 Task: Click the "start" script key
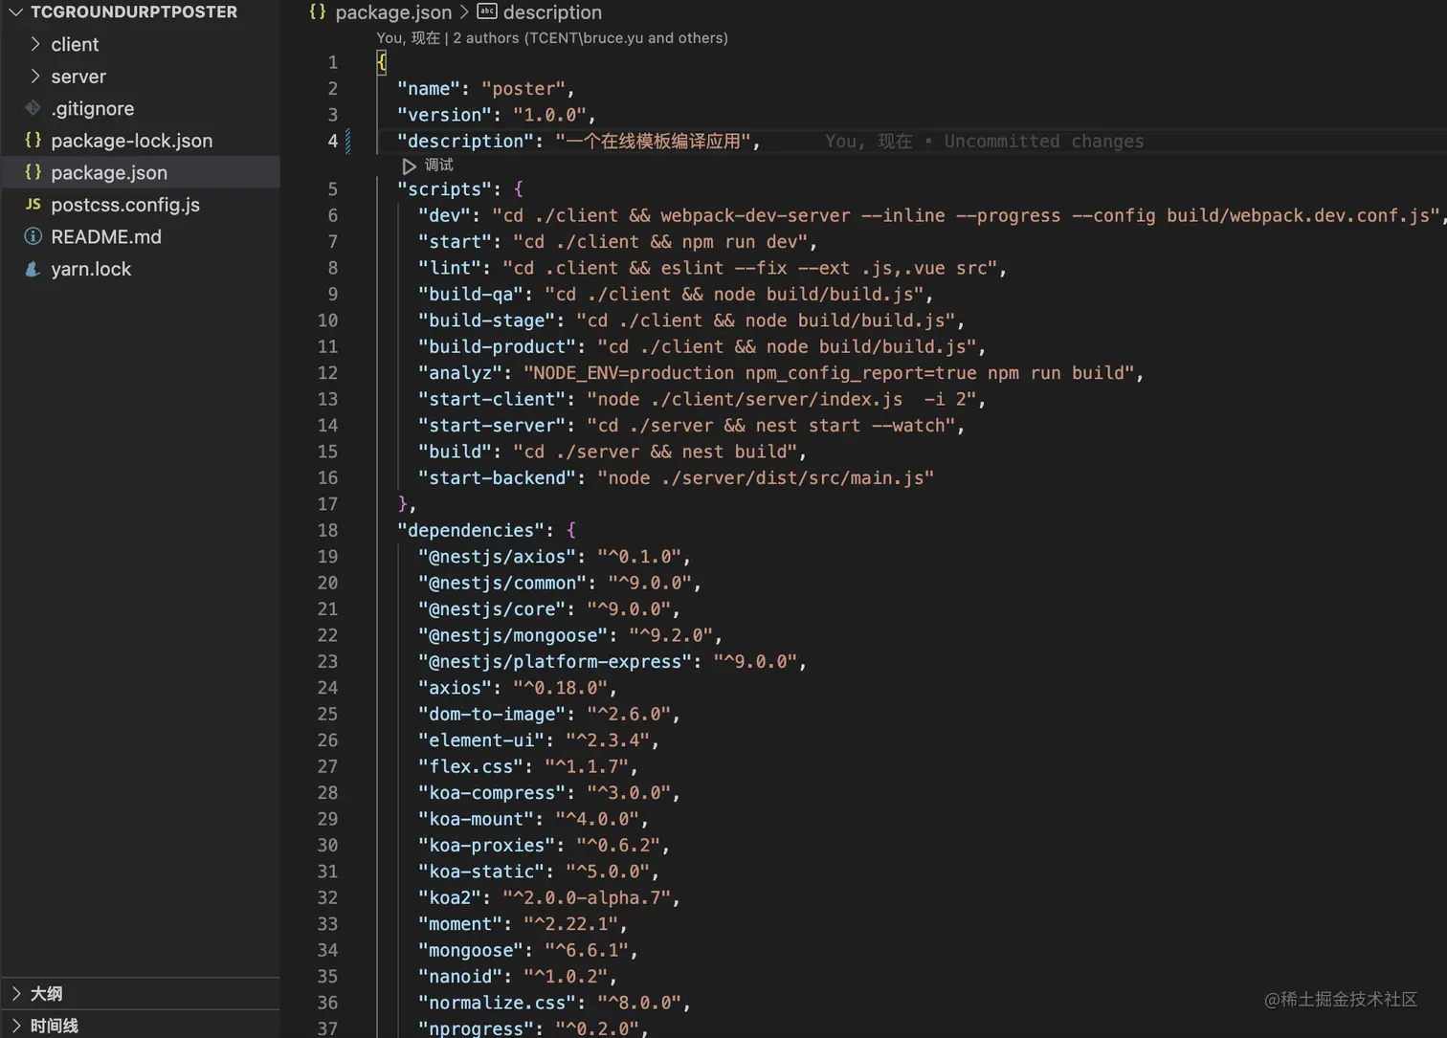pos(456,242)
